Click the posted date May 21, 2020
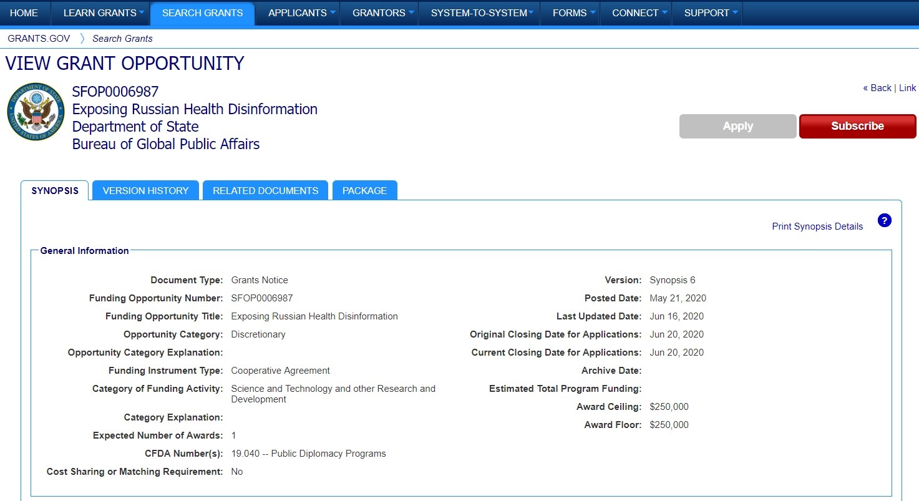919x501 pixels. tap(678, 298)
